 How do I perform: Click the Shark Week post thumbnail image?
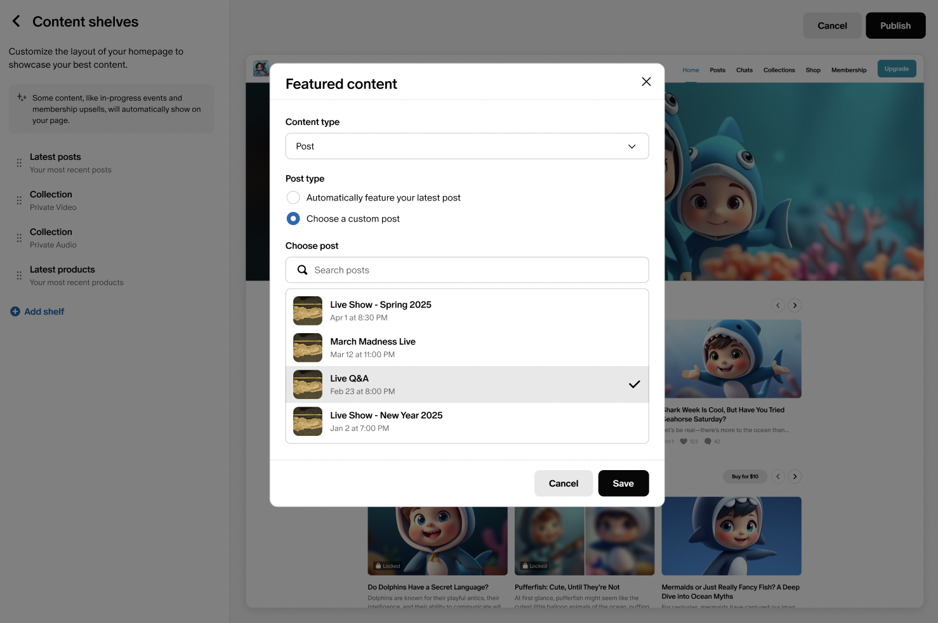point(733,358)
